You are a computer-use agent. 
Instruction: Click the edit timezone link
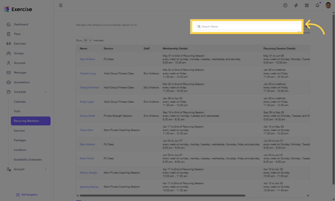coord(307,32)
